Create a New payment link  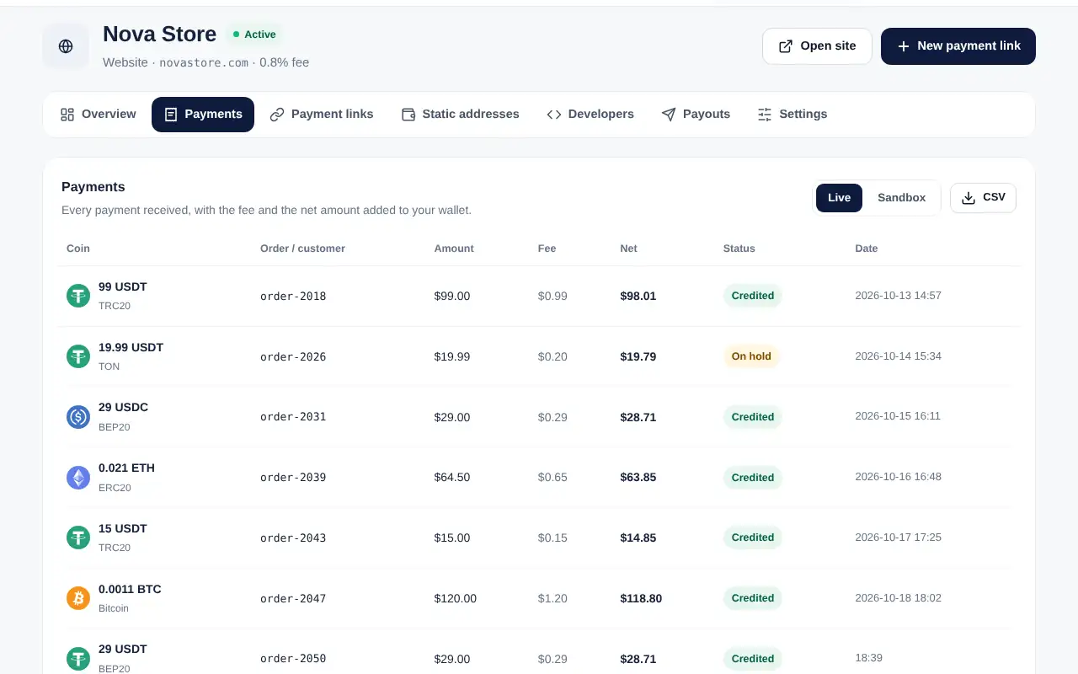[x=958, y=46]
